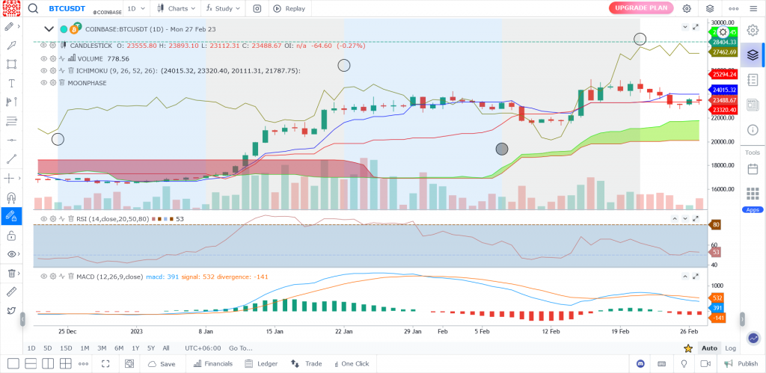Open the info panel icon

click(x=753, y=129)
